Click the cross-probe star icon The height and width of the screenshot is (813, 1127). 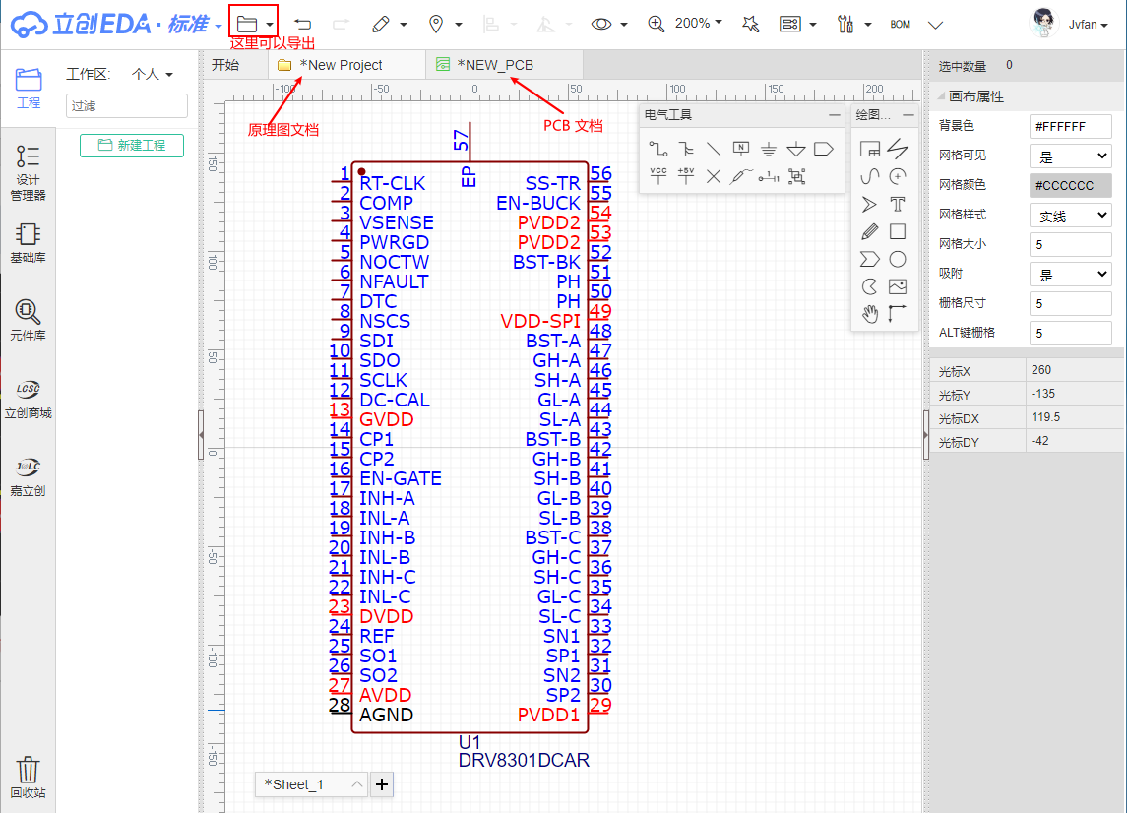coord(750,24)
